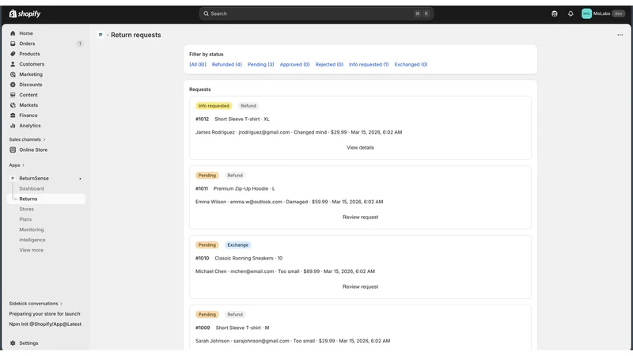Click the ReturnSense app icon

(x=13, y=179)
